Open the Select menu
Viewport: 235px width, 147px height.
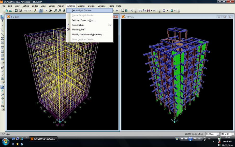point(52,6)
